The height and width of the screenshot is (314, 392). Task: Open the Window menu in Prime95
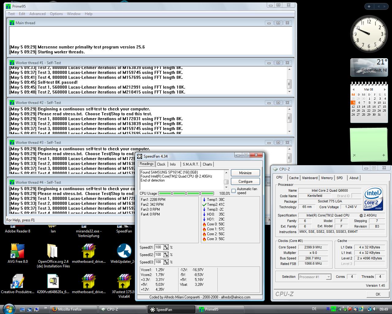(x=74, y=14)
